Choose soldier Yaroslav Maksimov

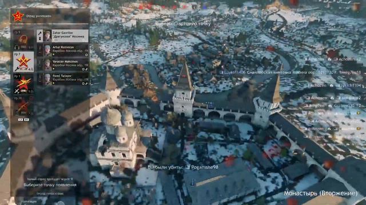(x=62, y=65)
